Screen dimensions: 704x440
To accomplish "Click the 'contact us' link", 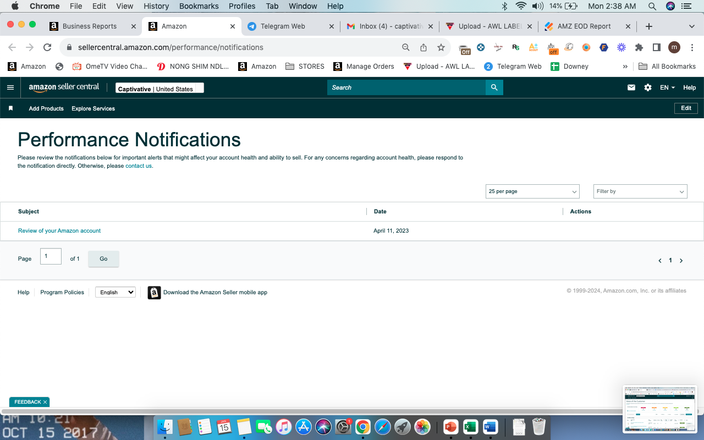I will (139, 166).
